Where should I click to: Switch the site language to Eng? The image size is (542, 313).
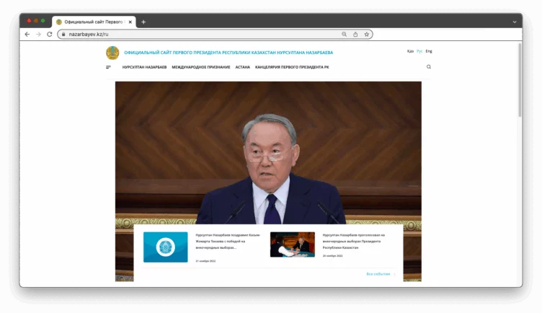pos(429,51)
